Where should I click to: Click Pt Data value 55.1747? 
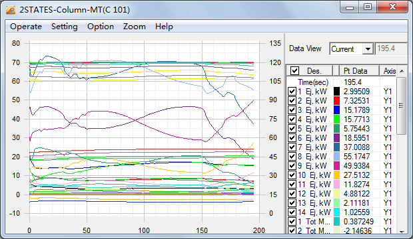[x=356, y=157]
